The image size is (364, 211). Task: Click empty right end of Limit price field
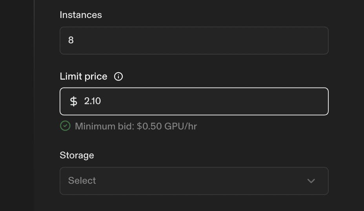pos(298,102)
